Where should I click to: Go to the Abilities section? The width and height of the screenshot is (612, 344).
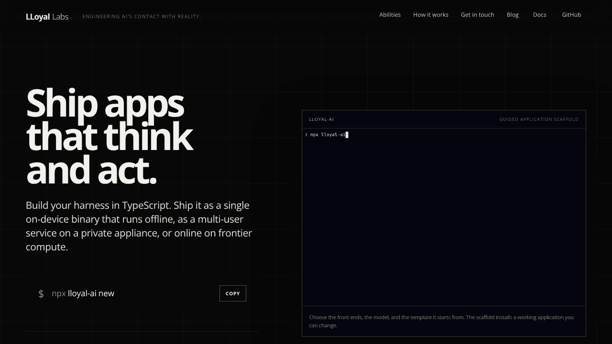tap(390, 15)
